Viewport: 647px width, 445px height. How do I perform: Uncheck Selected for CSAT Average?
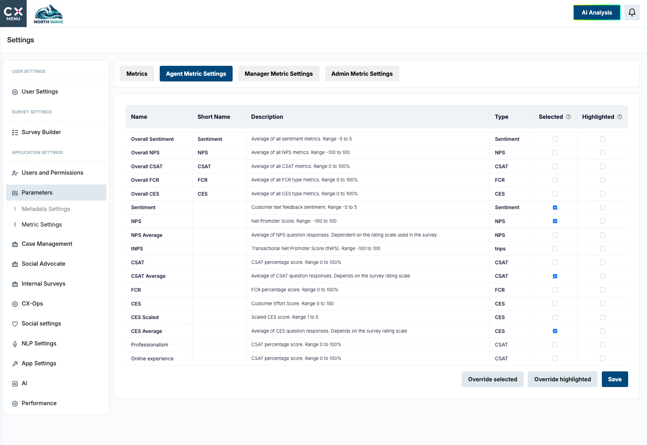tap(555, 276)
